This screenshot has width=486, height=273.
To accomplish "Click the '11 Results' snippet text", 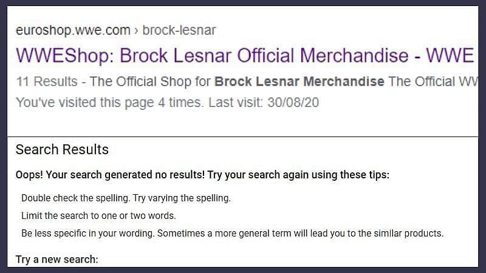I will (46, 81).
